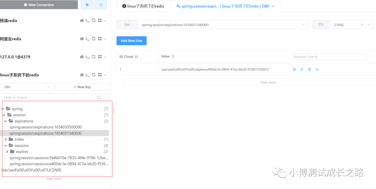Expand the 127.0.0.1@6379 connection
Screen dimensions: 376x189
click(x=105, y=57)
